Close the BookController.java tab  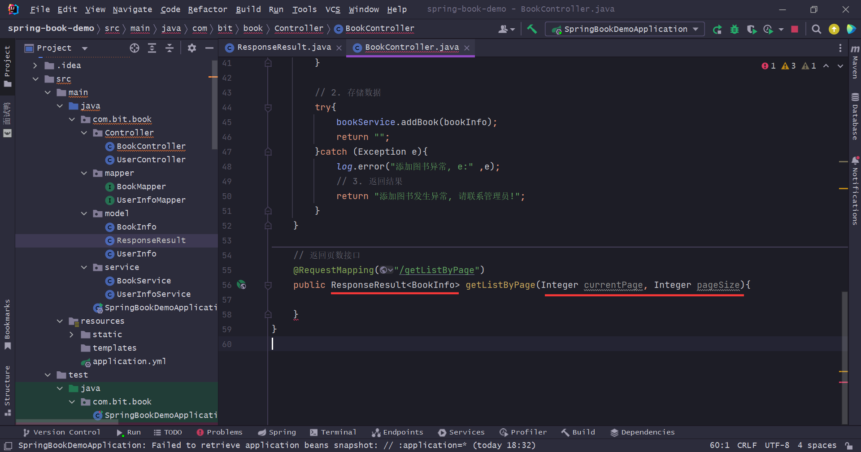click(x=467, y=48)
